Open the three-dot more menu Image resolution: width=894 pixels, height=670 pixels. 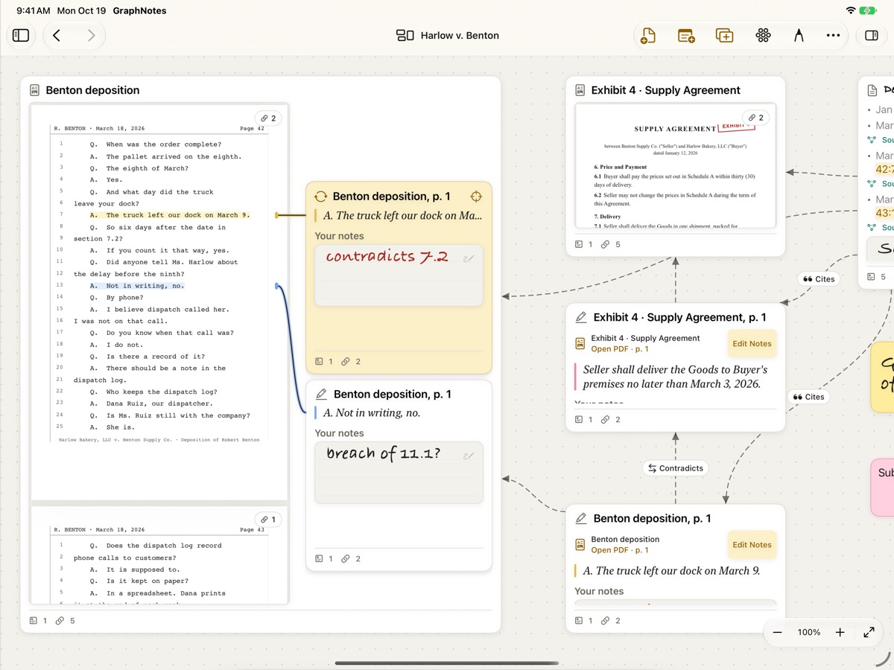tap(833, 35)
